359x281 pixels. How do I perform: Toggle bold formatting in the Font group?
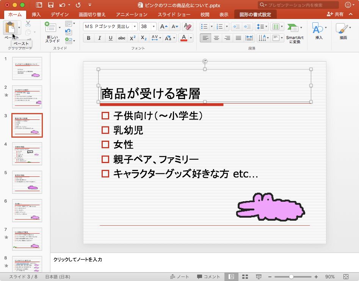(88, 38)
